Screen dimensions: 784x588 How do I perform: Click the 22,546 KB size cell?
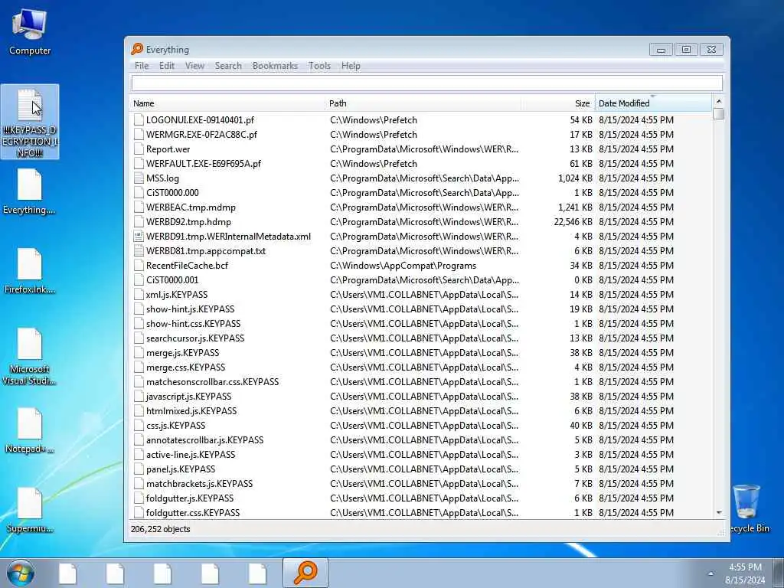coord(573,222)
